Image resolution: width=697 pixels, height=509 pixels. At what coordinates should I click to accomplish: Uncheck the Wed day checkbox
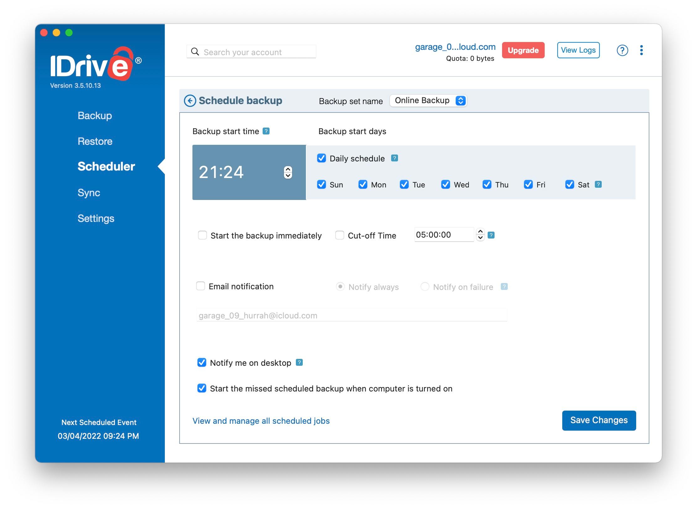click(446, 184)
